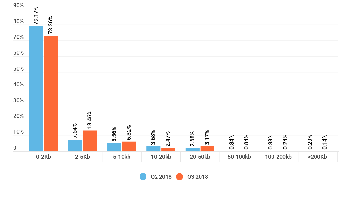Click the >200Kb axis category label
The image size is (352, 197).
(317, 157)
